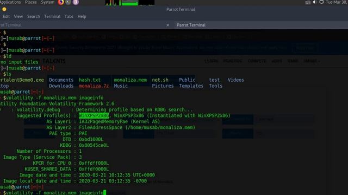Screen dimensions: 348x195
Task: Open the clock showing Tue Mar 30
Action: (x=337, y=2)
